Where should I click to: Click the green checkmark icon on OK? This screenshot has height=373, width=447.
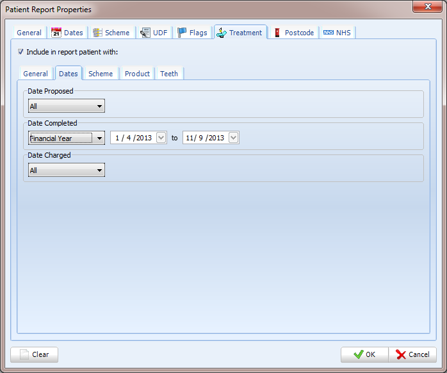tap(359, 354)
